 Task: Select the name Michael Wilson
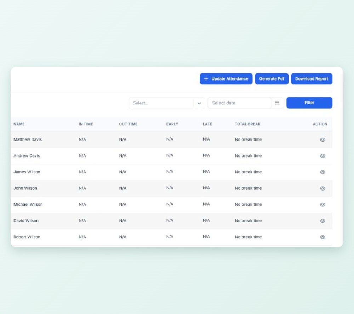tap(28, 204)
